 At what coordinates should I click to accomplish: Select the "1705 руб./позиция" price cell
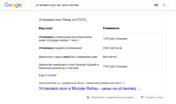point(115,67)
